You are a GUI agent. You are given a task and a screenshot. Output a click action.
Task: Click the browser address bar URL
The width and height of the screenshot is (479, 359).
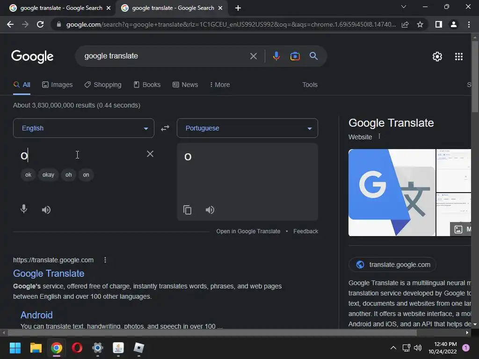pyautogui.click(x=231, y=24)
